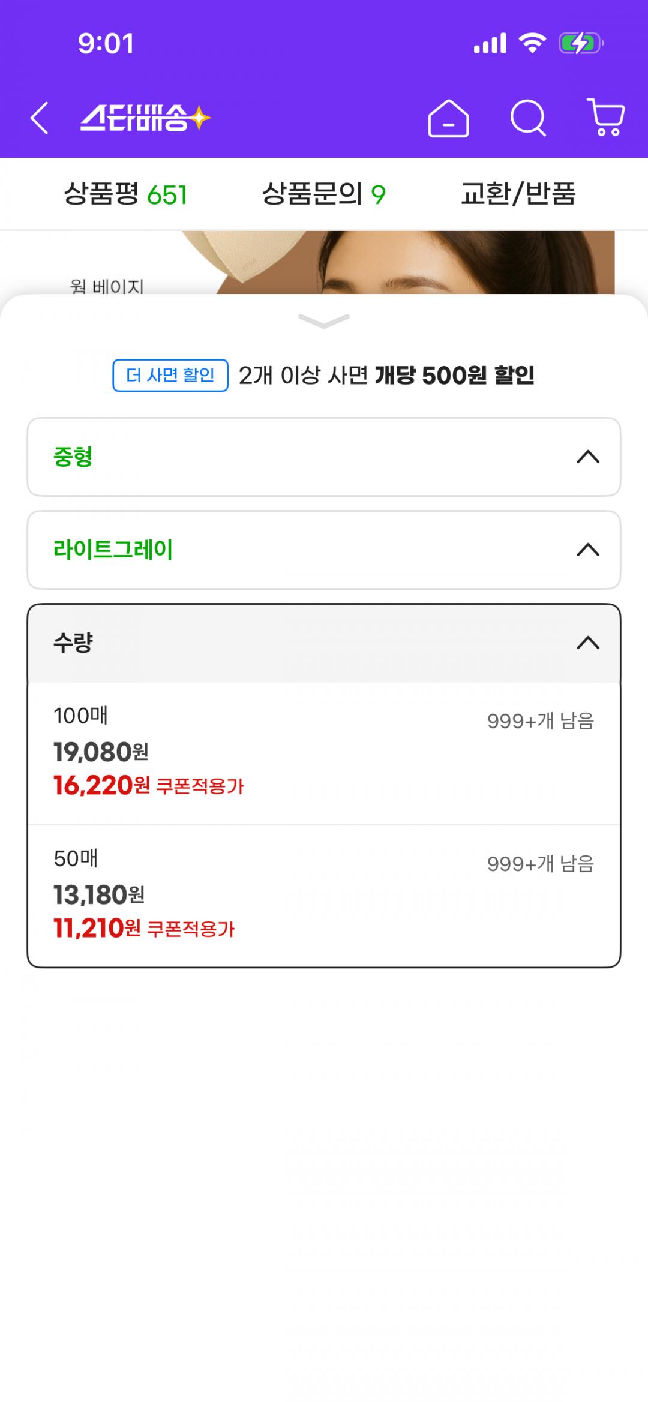The height and width of the screenshot is (1402, 648).
Task: Go to home via house icon
Action: click(x=448, y=118)
